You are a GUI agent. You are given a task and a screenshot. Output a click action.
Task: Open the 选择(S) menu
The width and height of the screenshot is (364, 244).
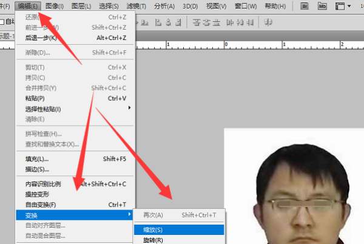tap(109, 6)
